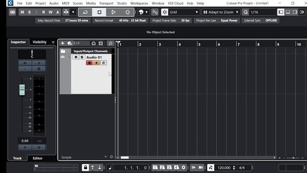Image resolution: width=307 pixels, height=173 pixels.
Task: Open the color selection dropdown arrow
Action: 146,12
